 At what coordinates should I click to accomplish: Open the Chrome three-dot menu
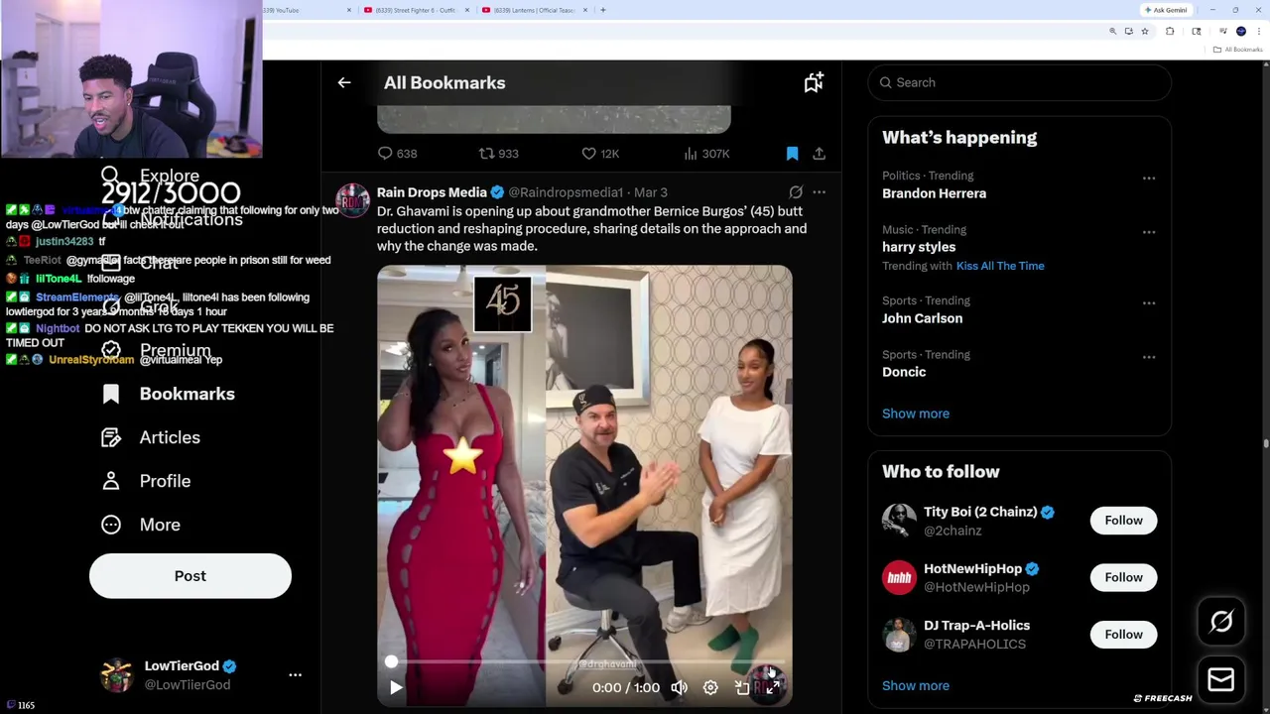pyautogui.click(x=1258, y=32)
